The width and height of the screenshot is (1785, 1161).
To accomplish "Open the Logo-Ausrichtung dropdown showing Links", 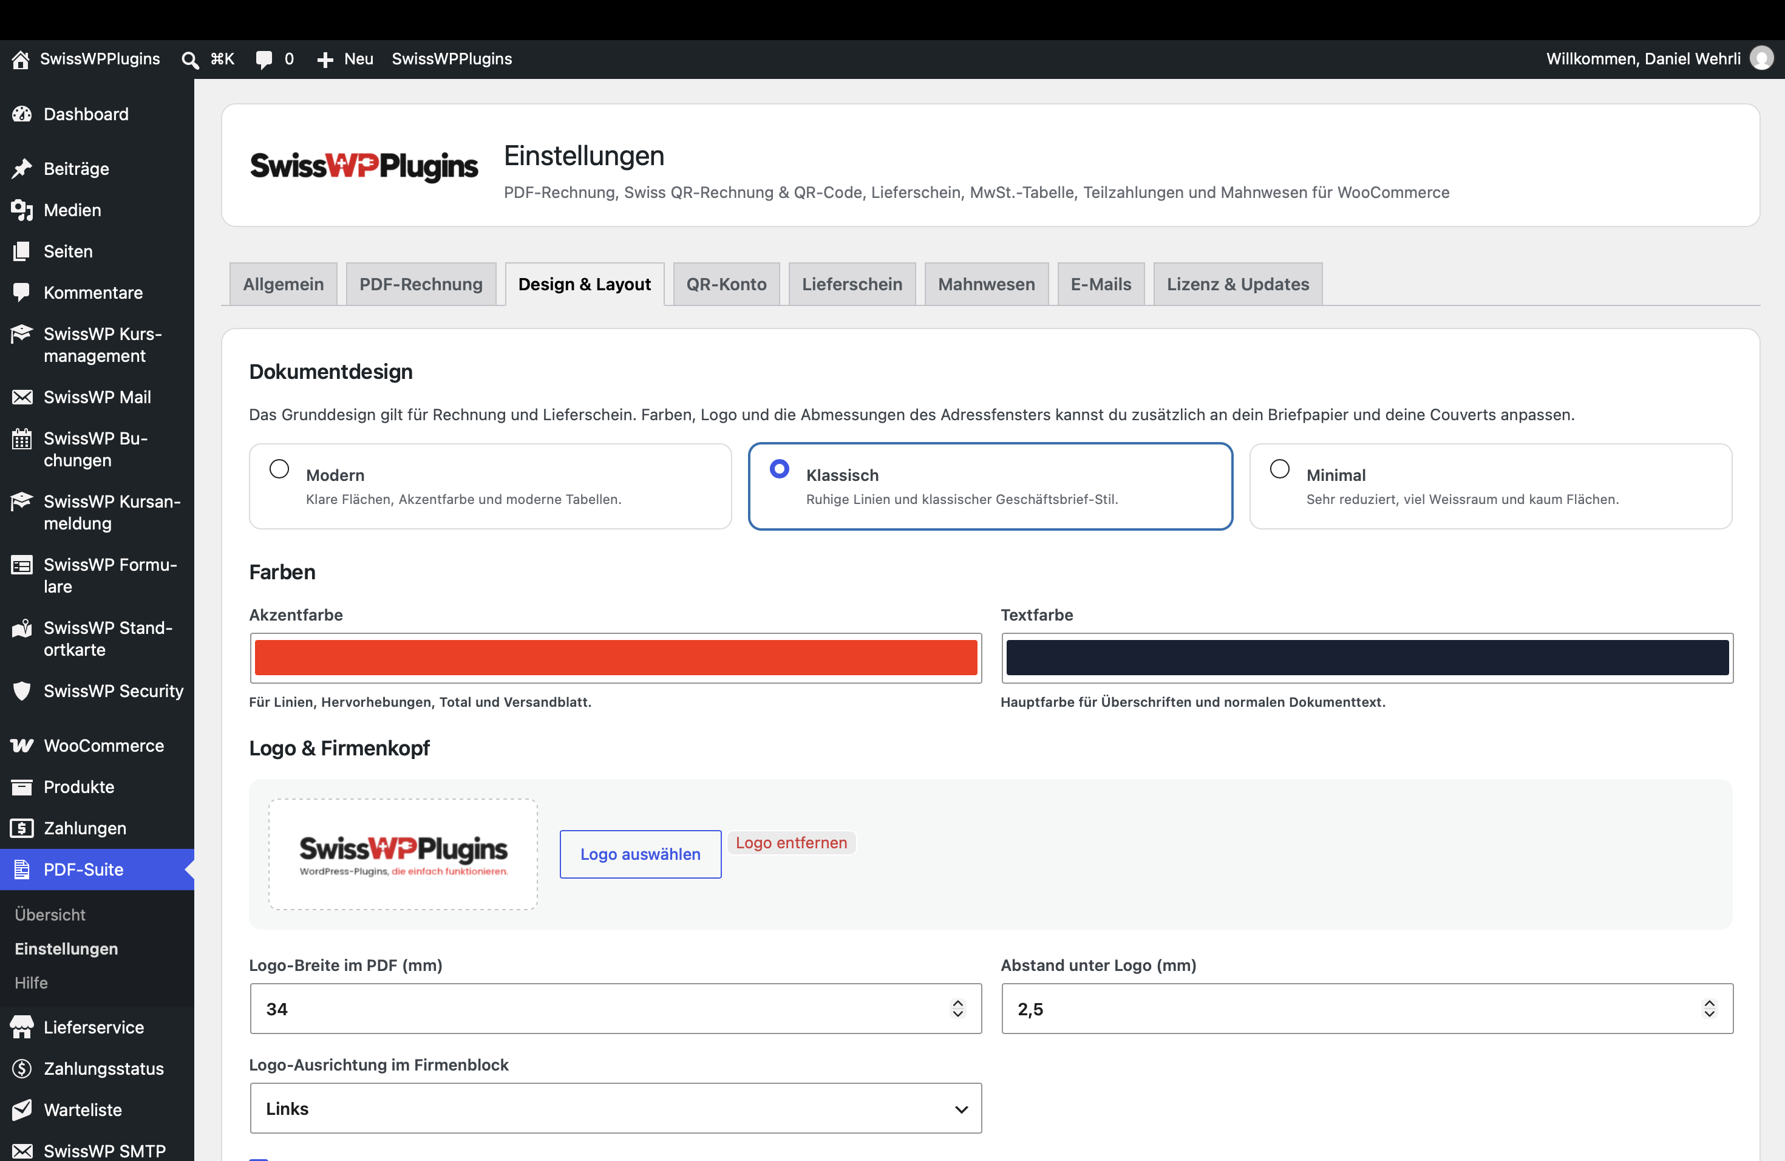I will (616, 1108).
